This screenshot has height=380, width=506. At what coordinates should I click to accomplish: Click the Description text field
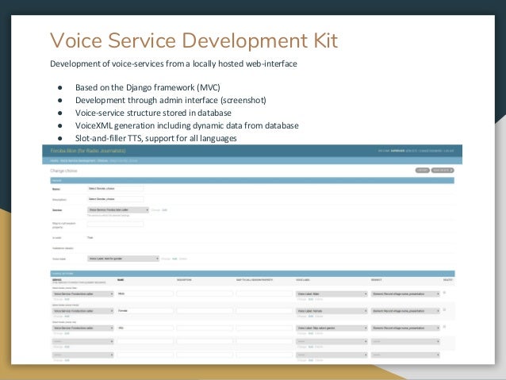tap(116, 200)
